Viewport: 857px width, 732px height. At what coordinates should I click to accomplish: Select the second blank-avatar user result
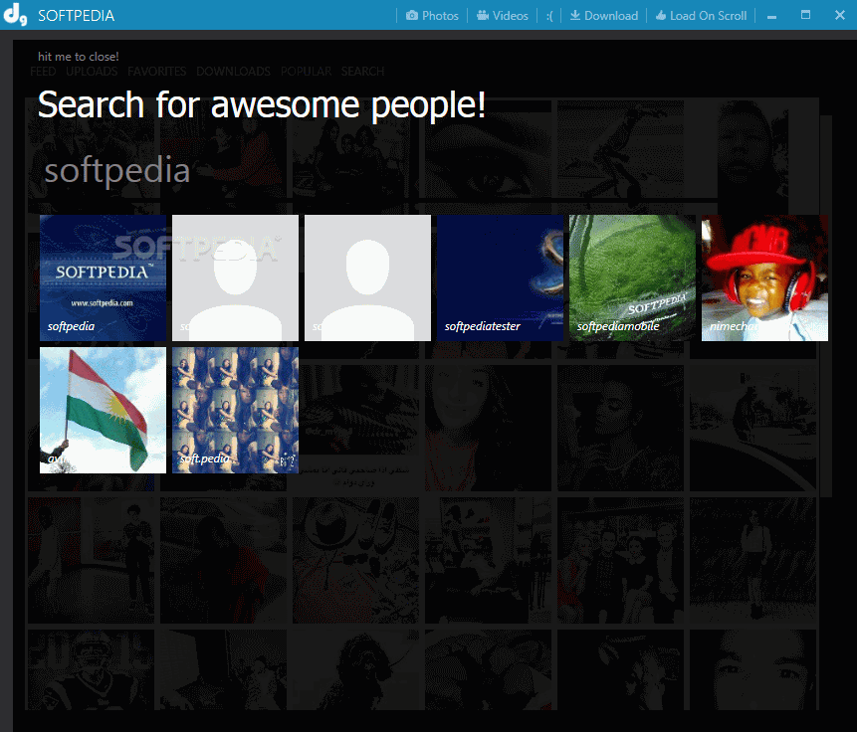(367, 277)
